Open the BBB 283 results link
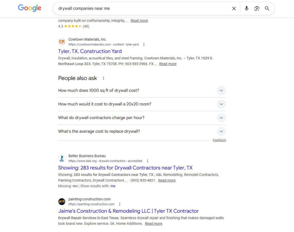Viewport: 294px width, 232px height. [125, 168]
